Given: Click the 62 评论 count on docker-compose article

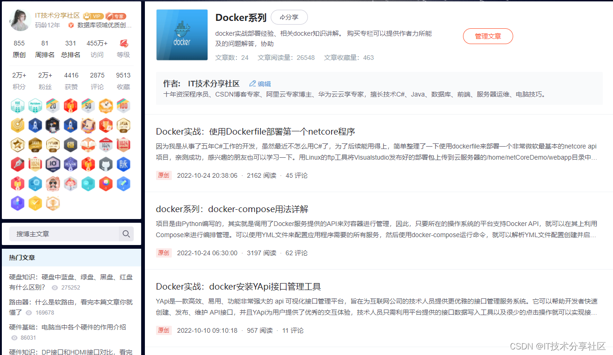Looking at the screenshot, I should point(296,253).
